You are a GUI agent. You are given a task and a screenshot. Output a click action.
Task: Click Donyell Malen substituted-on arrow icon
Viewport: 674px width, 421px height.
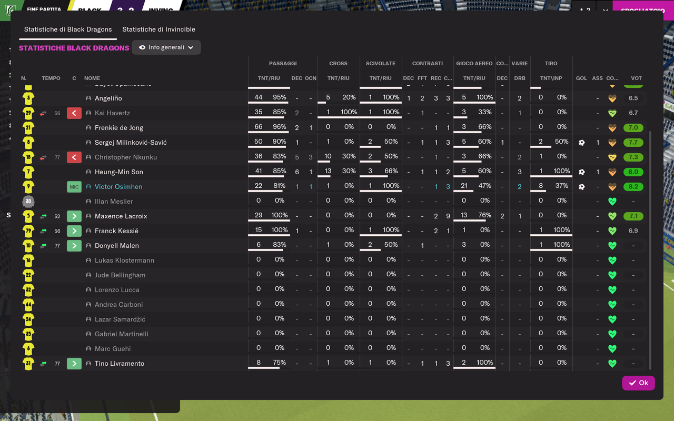point(74,246)
